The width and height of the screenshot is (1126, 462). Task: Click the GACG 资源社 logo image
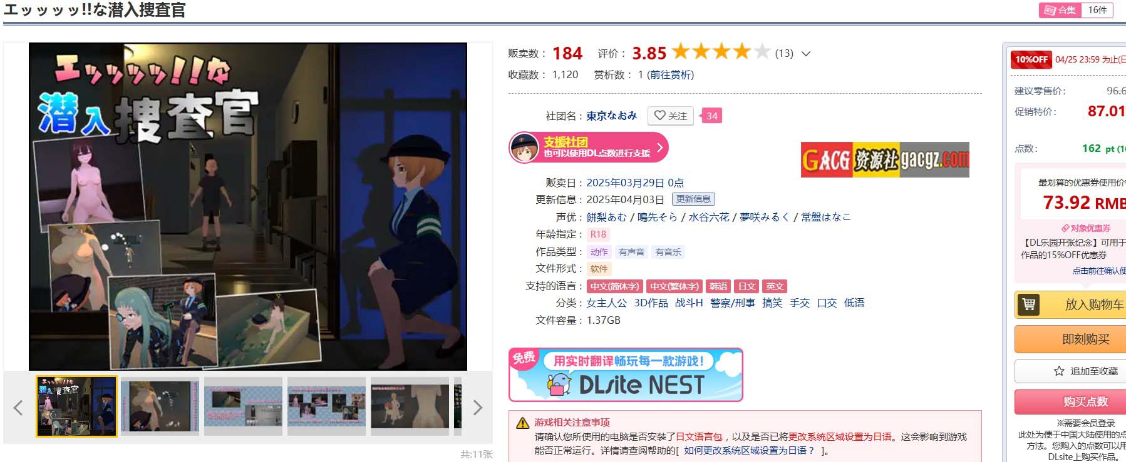pos(885,160)
